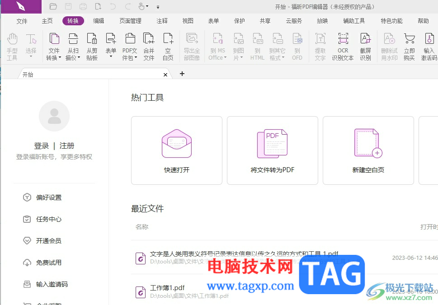Image resolution: width=438 pixels, height=305 pixels.
Task: Click the user avatar placeholder
Action: click(x=54, y=116)
